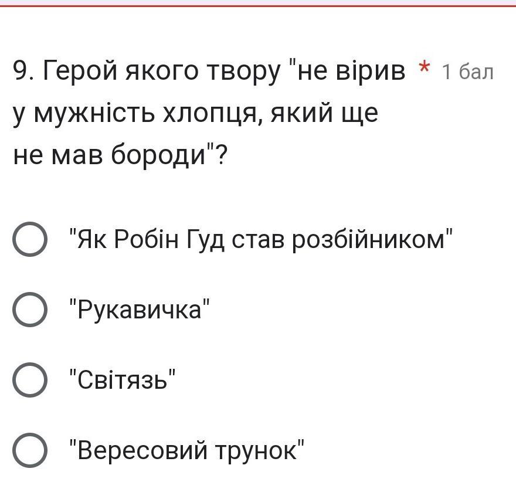Screen dimensions: 516x499
Task: Mark the "Світязь" radio option
Action: pos(29,380)
